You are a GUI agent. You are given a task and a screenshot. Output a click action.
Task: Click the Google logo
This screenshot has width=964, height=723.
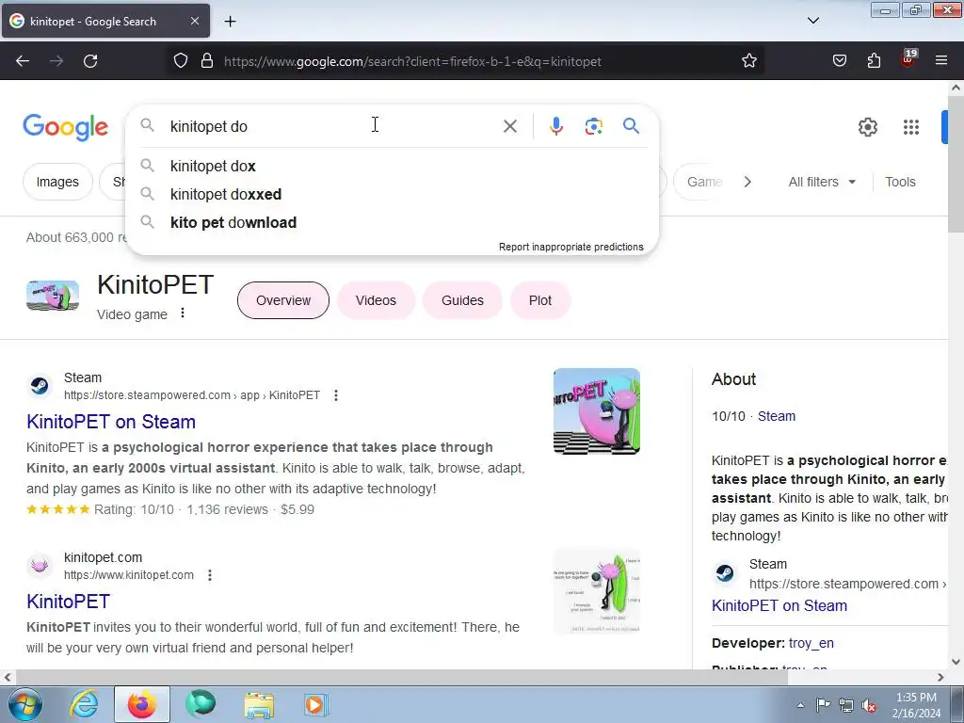pos(66,127)
